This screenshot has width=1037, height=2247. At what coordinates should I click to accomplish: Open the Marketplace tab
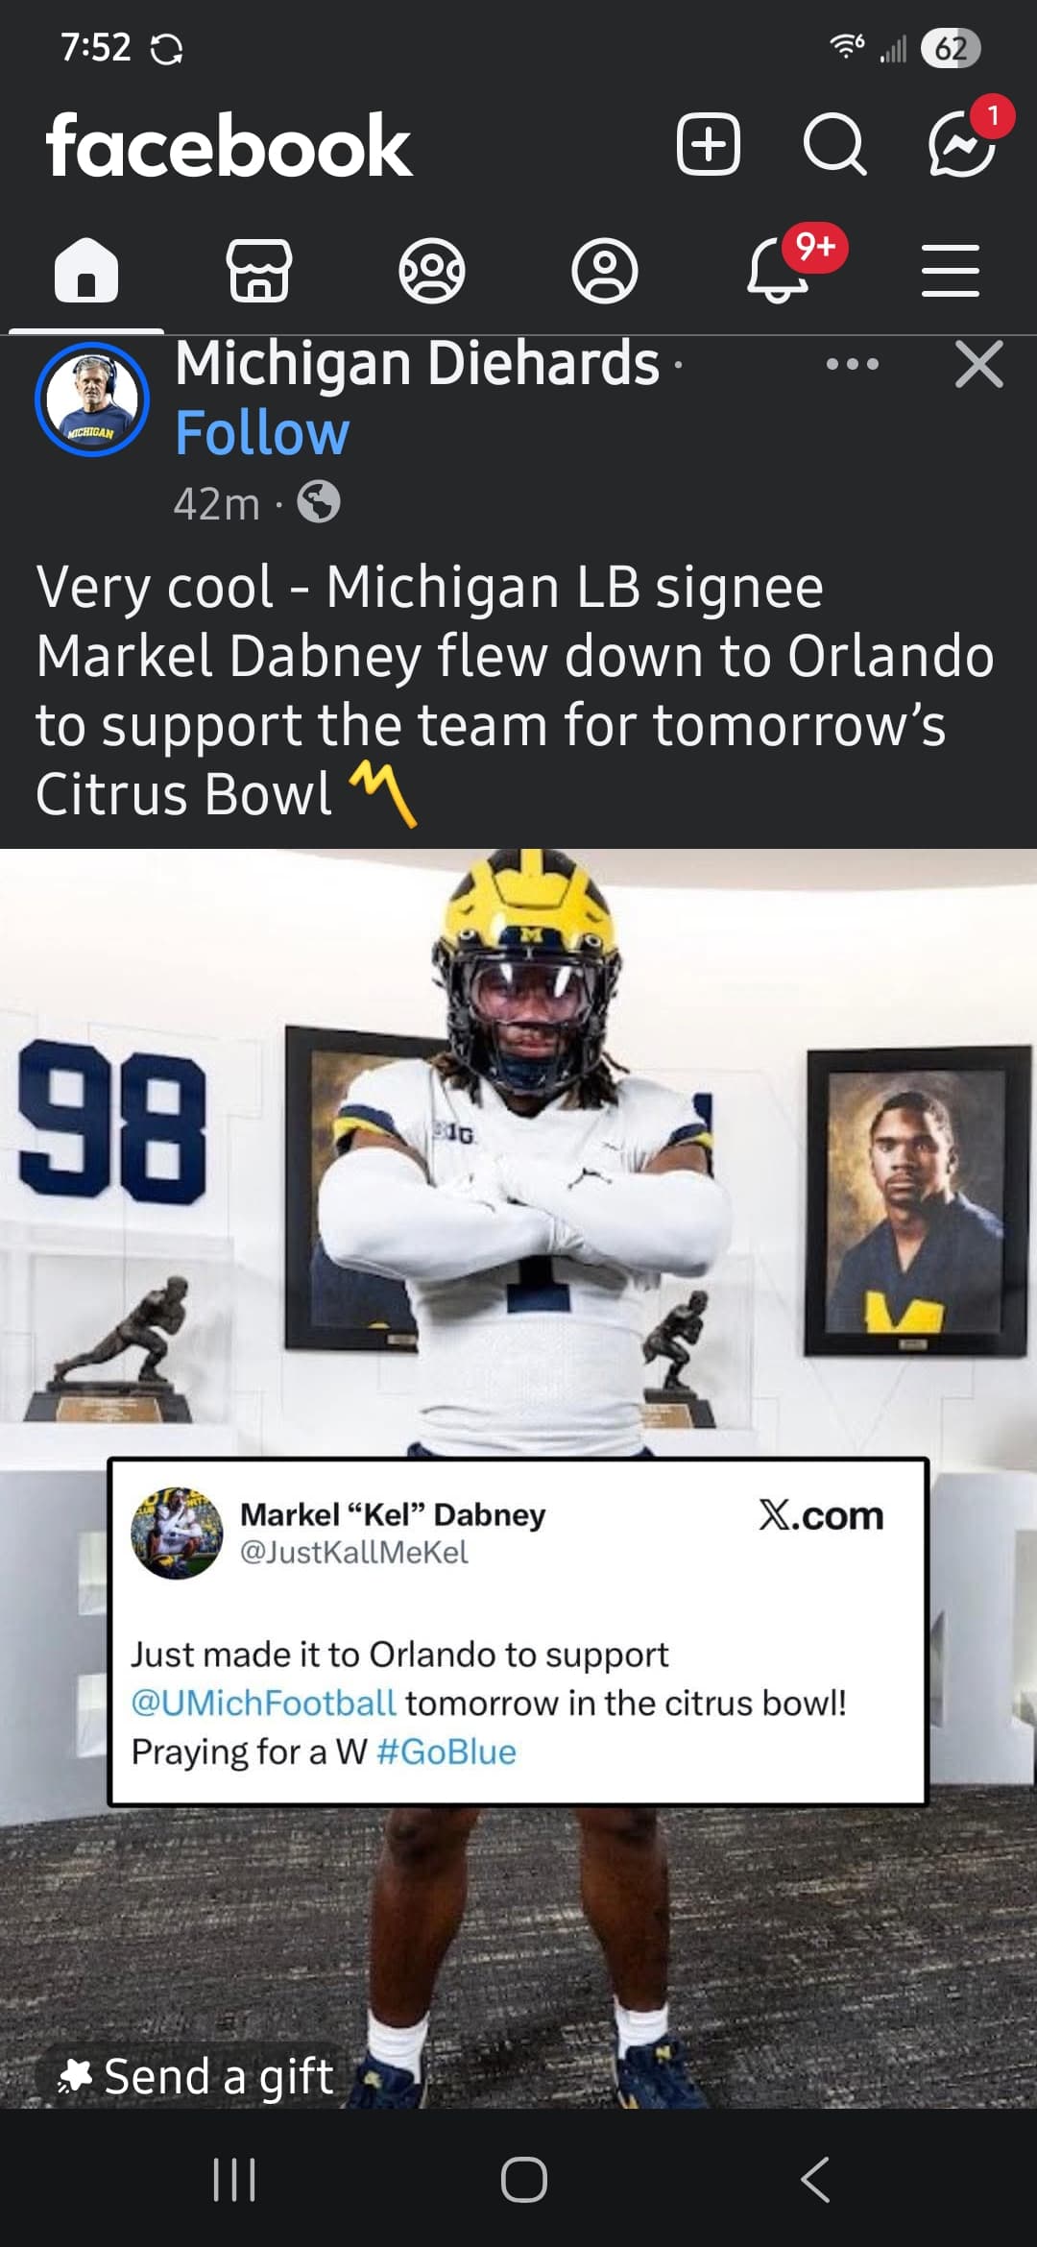[x=259, y=270]
